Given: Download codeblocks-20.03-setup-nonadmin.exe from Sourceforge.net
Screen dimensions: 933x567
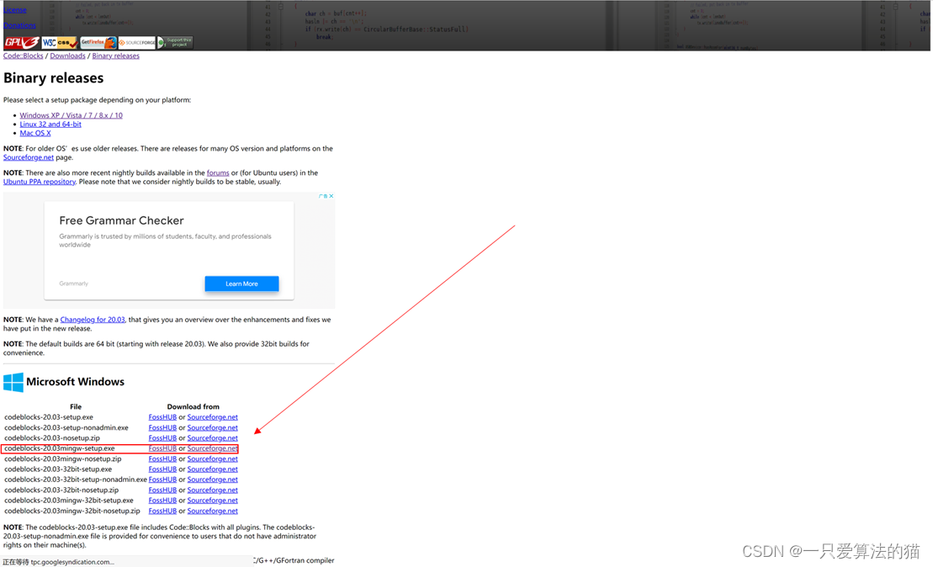Looking at the screenshot, I should (x=212, y=428).
